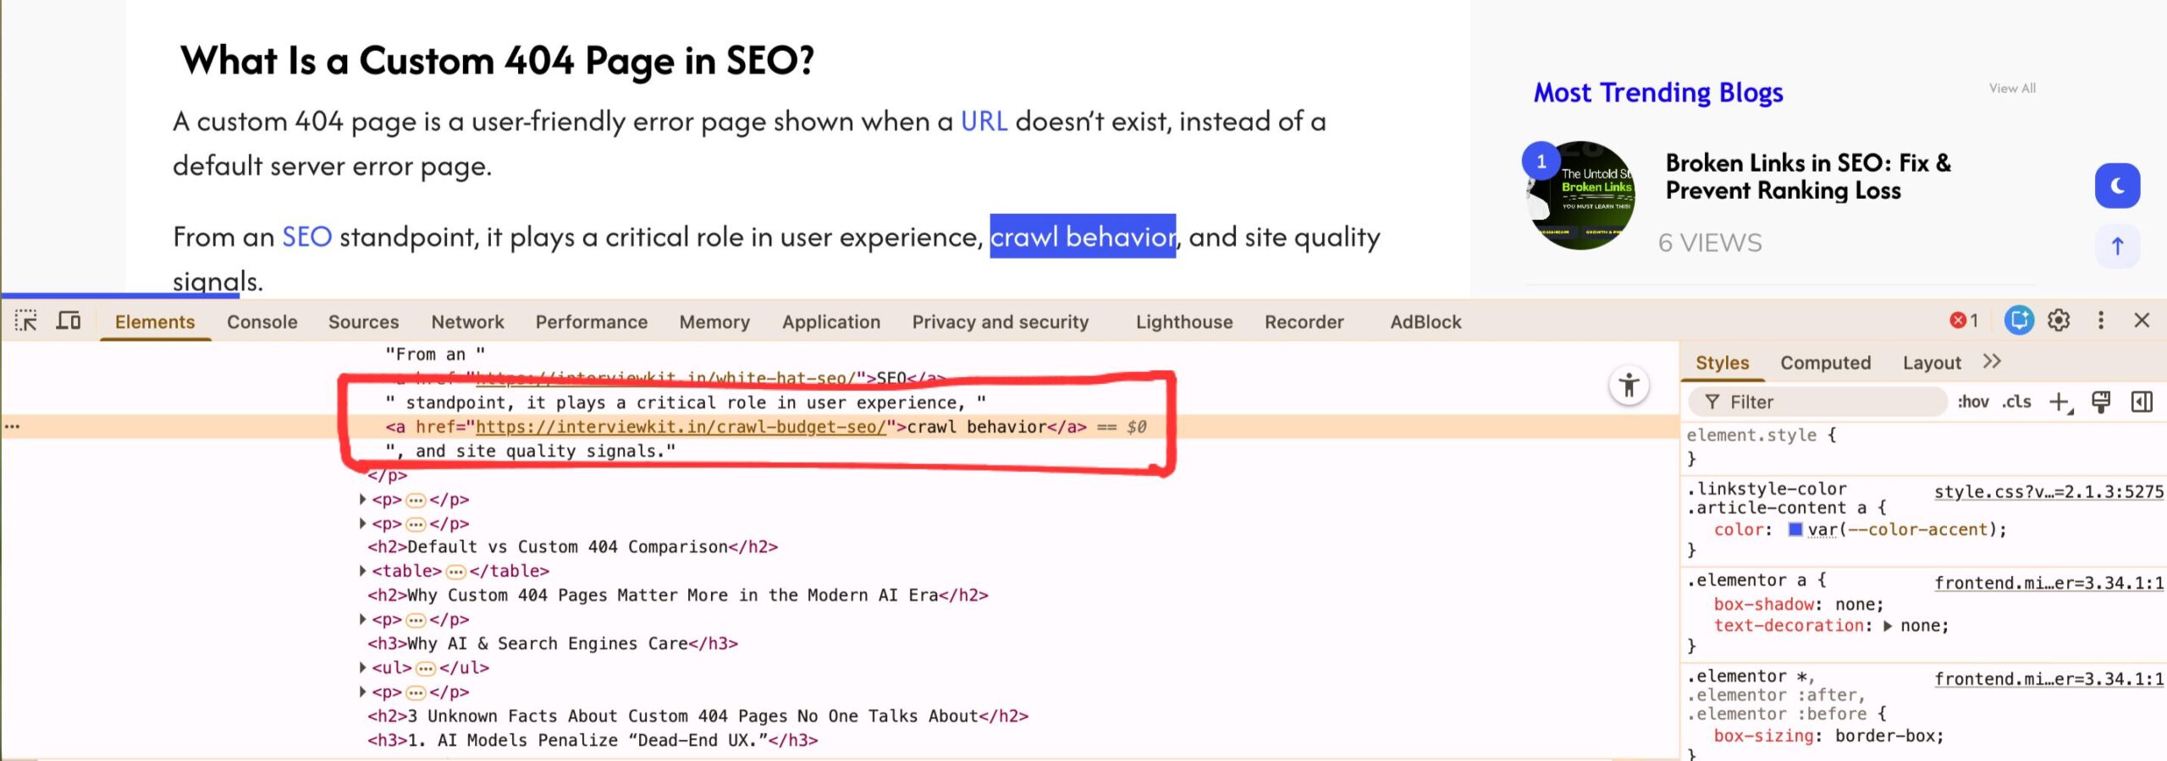Show more Styles pane tabs via chevron
2167x761 pixels.
[1992, 362]
